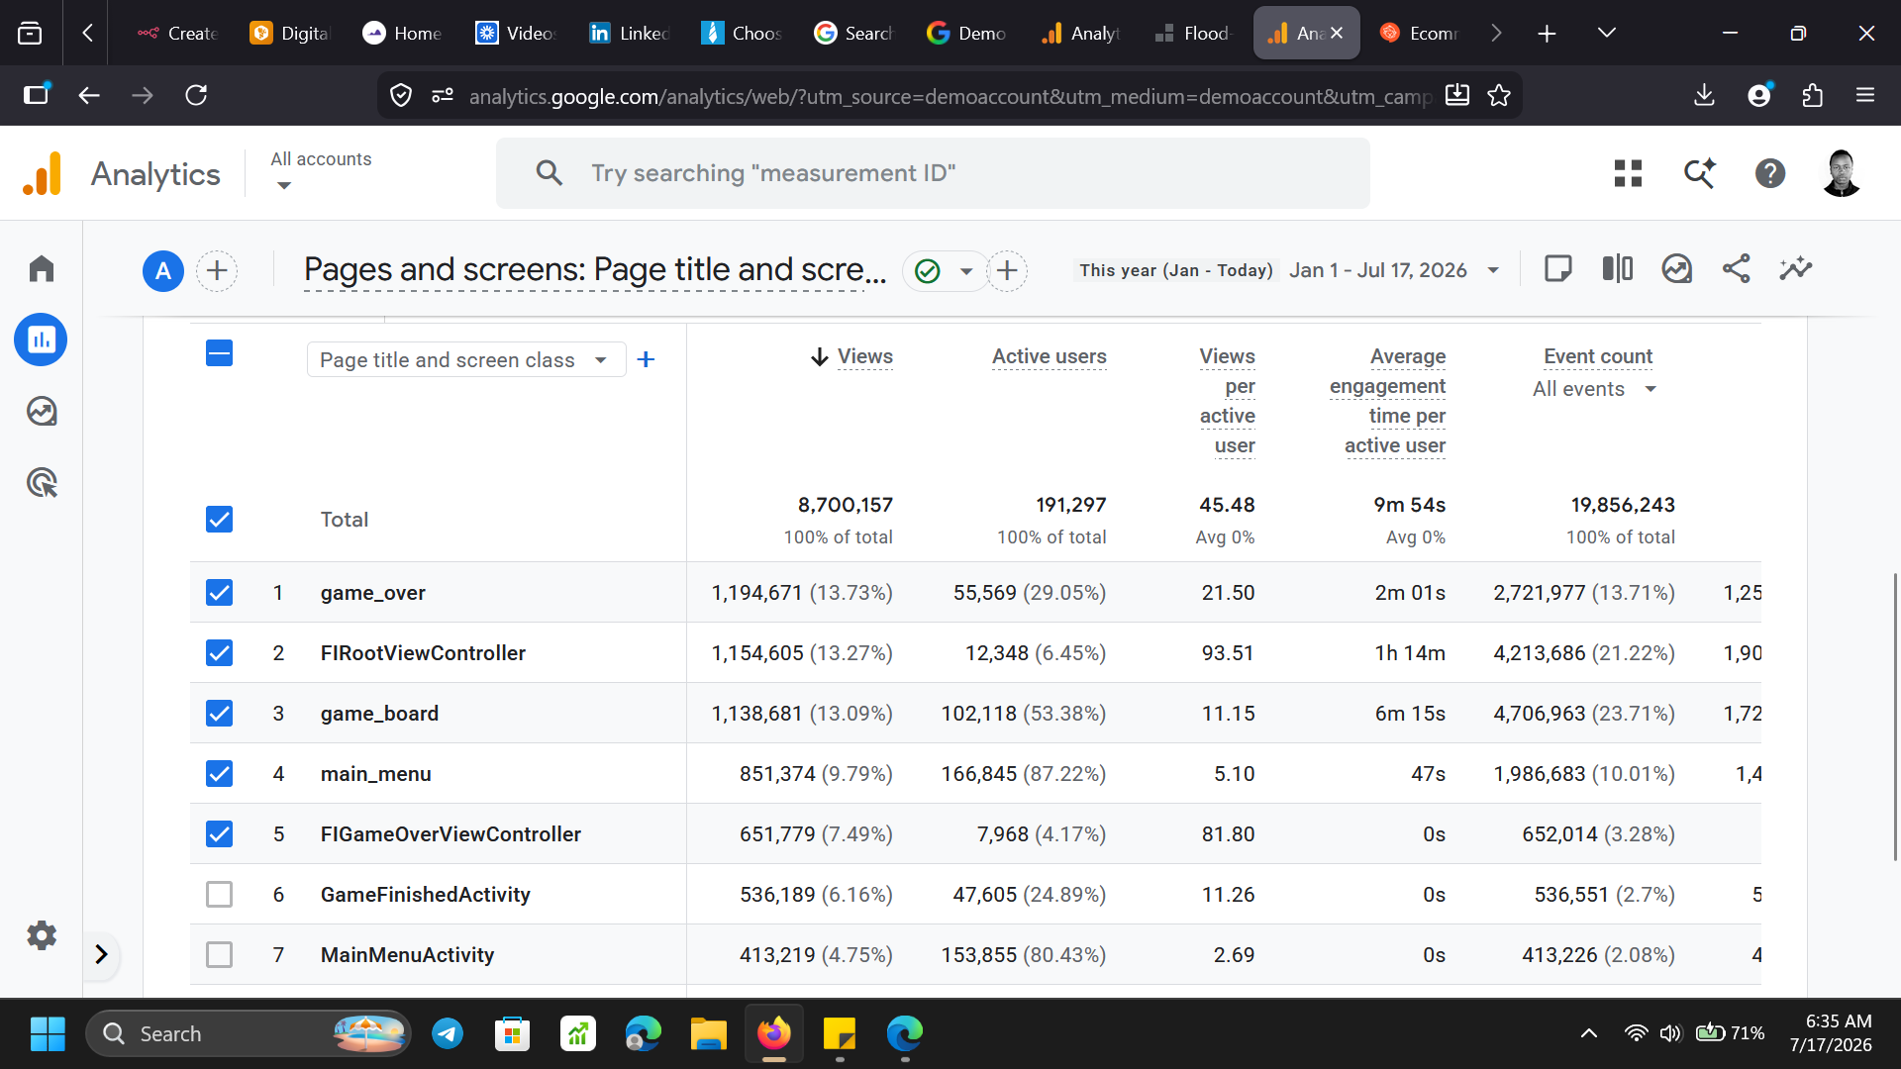Toggle the select-all header checkbox
This screenshot has height=1069, width=1901.
(x=219, y=353)
